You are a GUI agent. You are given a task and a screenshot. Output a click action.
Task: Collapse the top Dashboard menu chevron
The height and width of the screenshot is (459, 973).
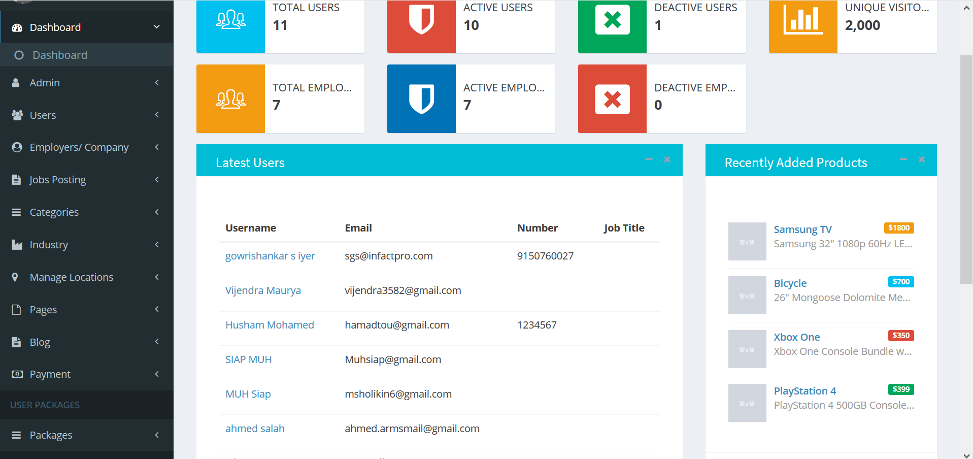point(157,27)
